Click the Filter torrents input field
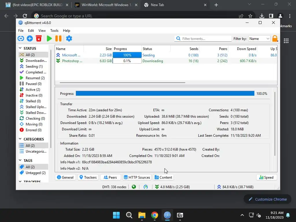 pos(203,38)
